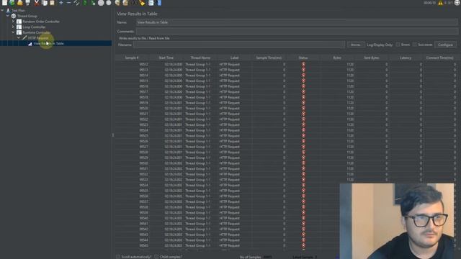Click the Expand All plus icon
This screenshot has height=259, width=461.
(61, 3)
